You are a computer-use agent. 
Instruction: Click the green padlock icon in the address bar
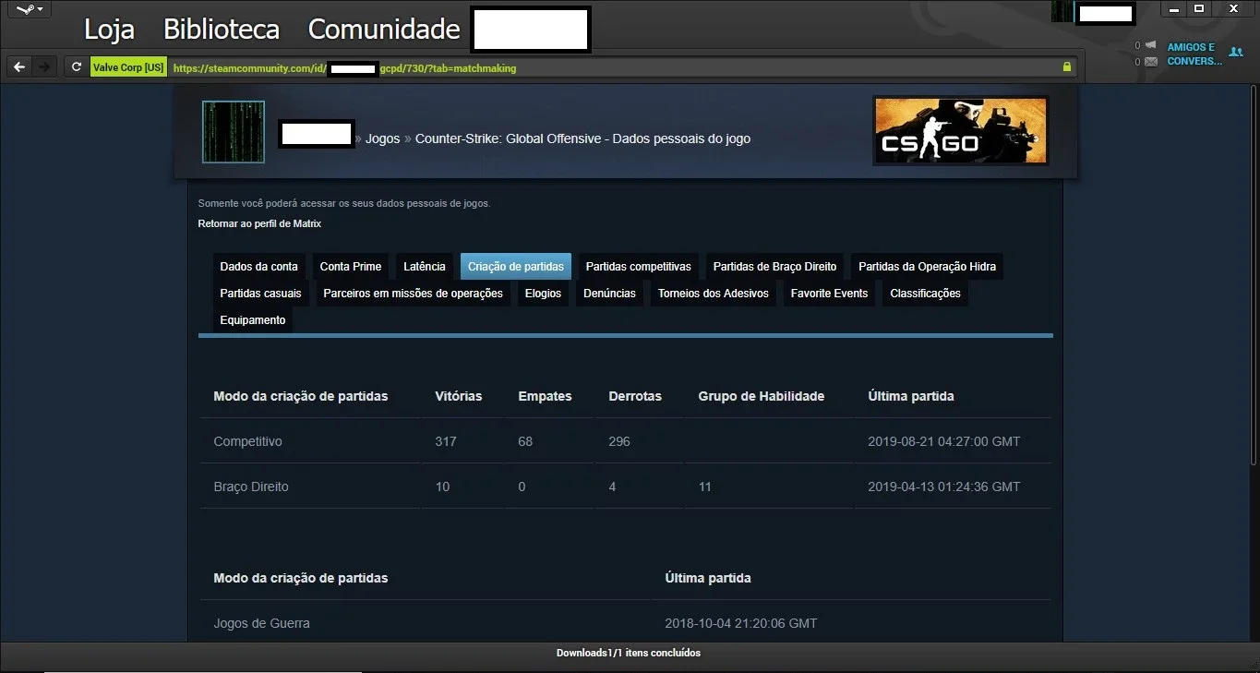click(x=1067, y=67)
